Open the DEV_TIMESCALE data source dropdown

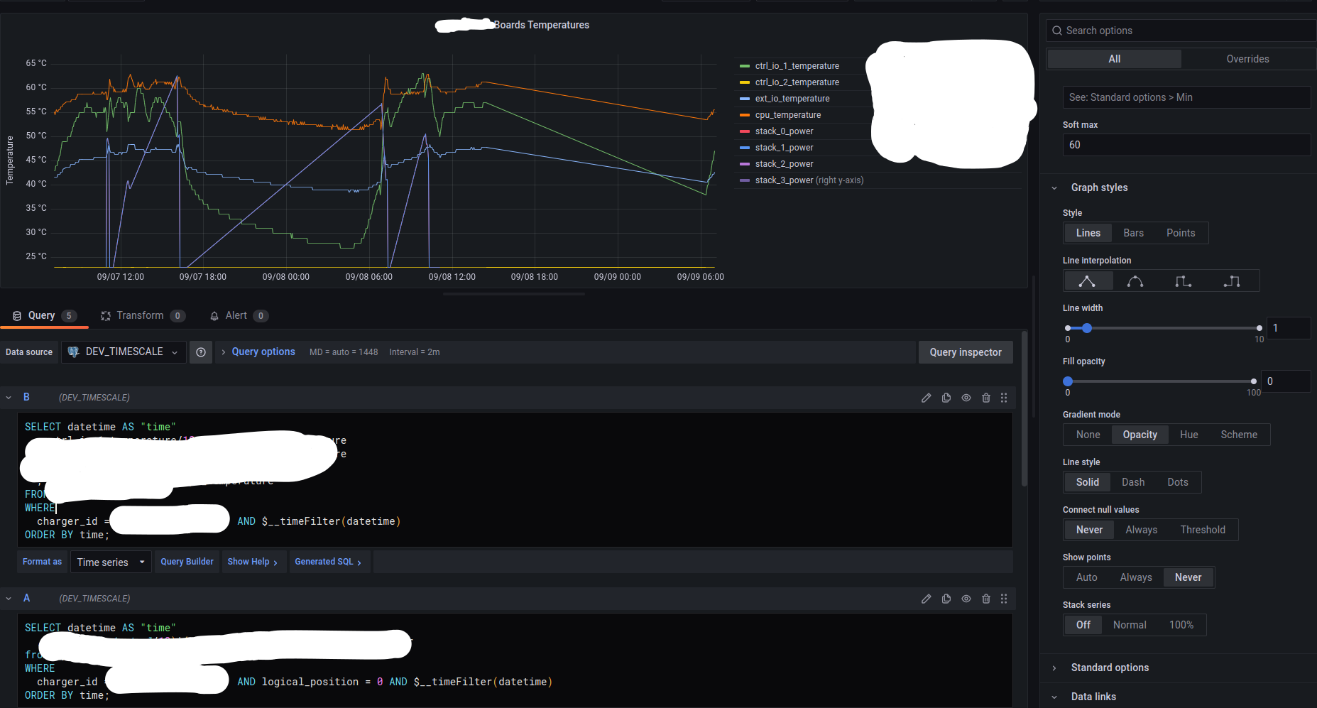pyautogui.click(x=123, y=352)
